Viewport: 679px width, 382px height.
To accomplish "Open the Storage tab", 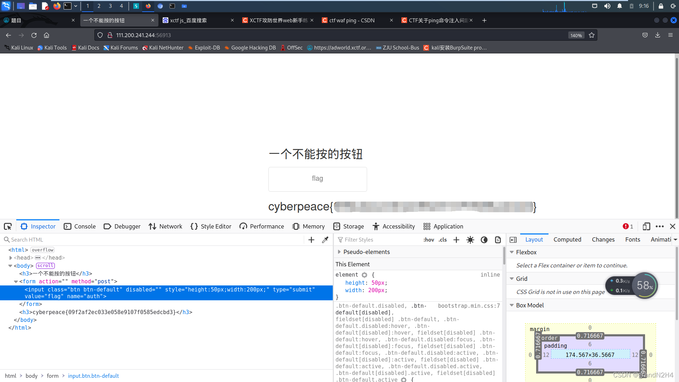I will click(349, 226).
